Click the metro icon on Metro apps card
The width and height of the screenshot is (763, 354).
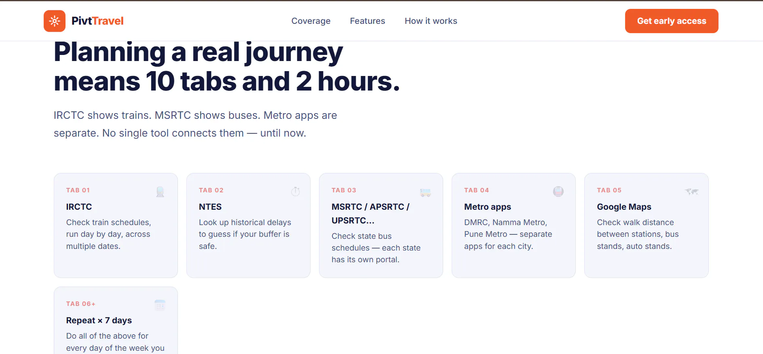click(558, 192)
